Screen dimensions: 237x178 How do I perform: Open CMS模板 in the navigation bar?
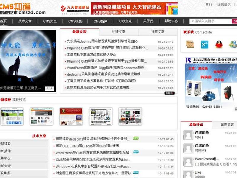[75, 21]
